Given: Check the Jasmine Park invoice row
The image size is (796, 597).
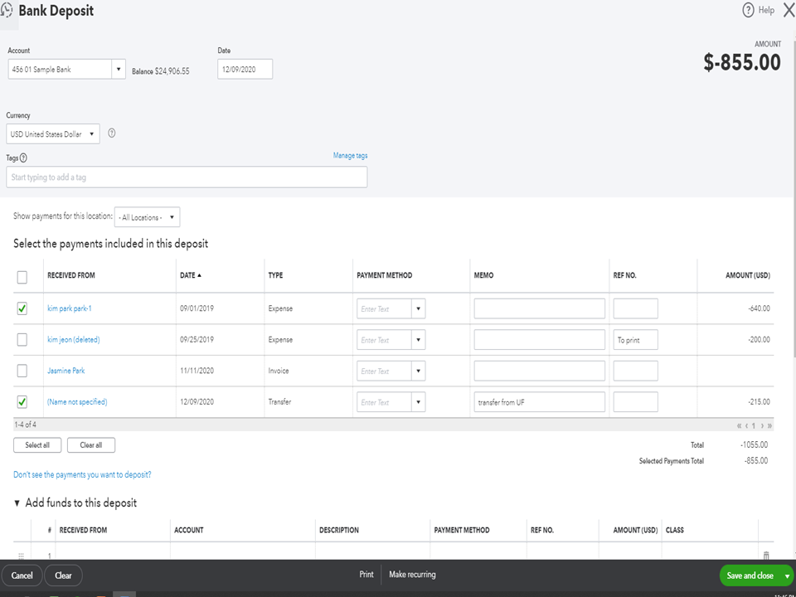Looking at the screenshot, I should (x=22, y=371).
